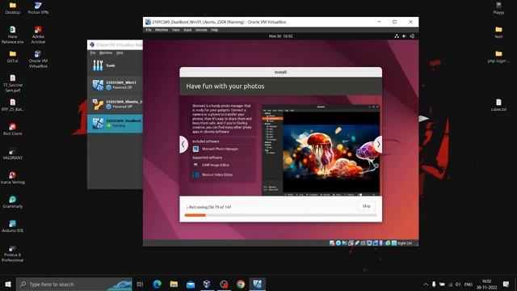The image size is (517, 291).
Task: Click the green mouse integration status icon
Action: click(388, 243)
